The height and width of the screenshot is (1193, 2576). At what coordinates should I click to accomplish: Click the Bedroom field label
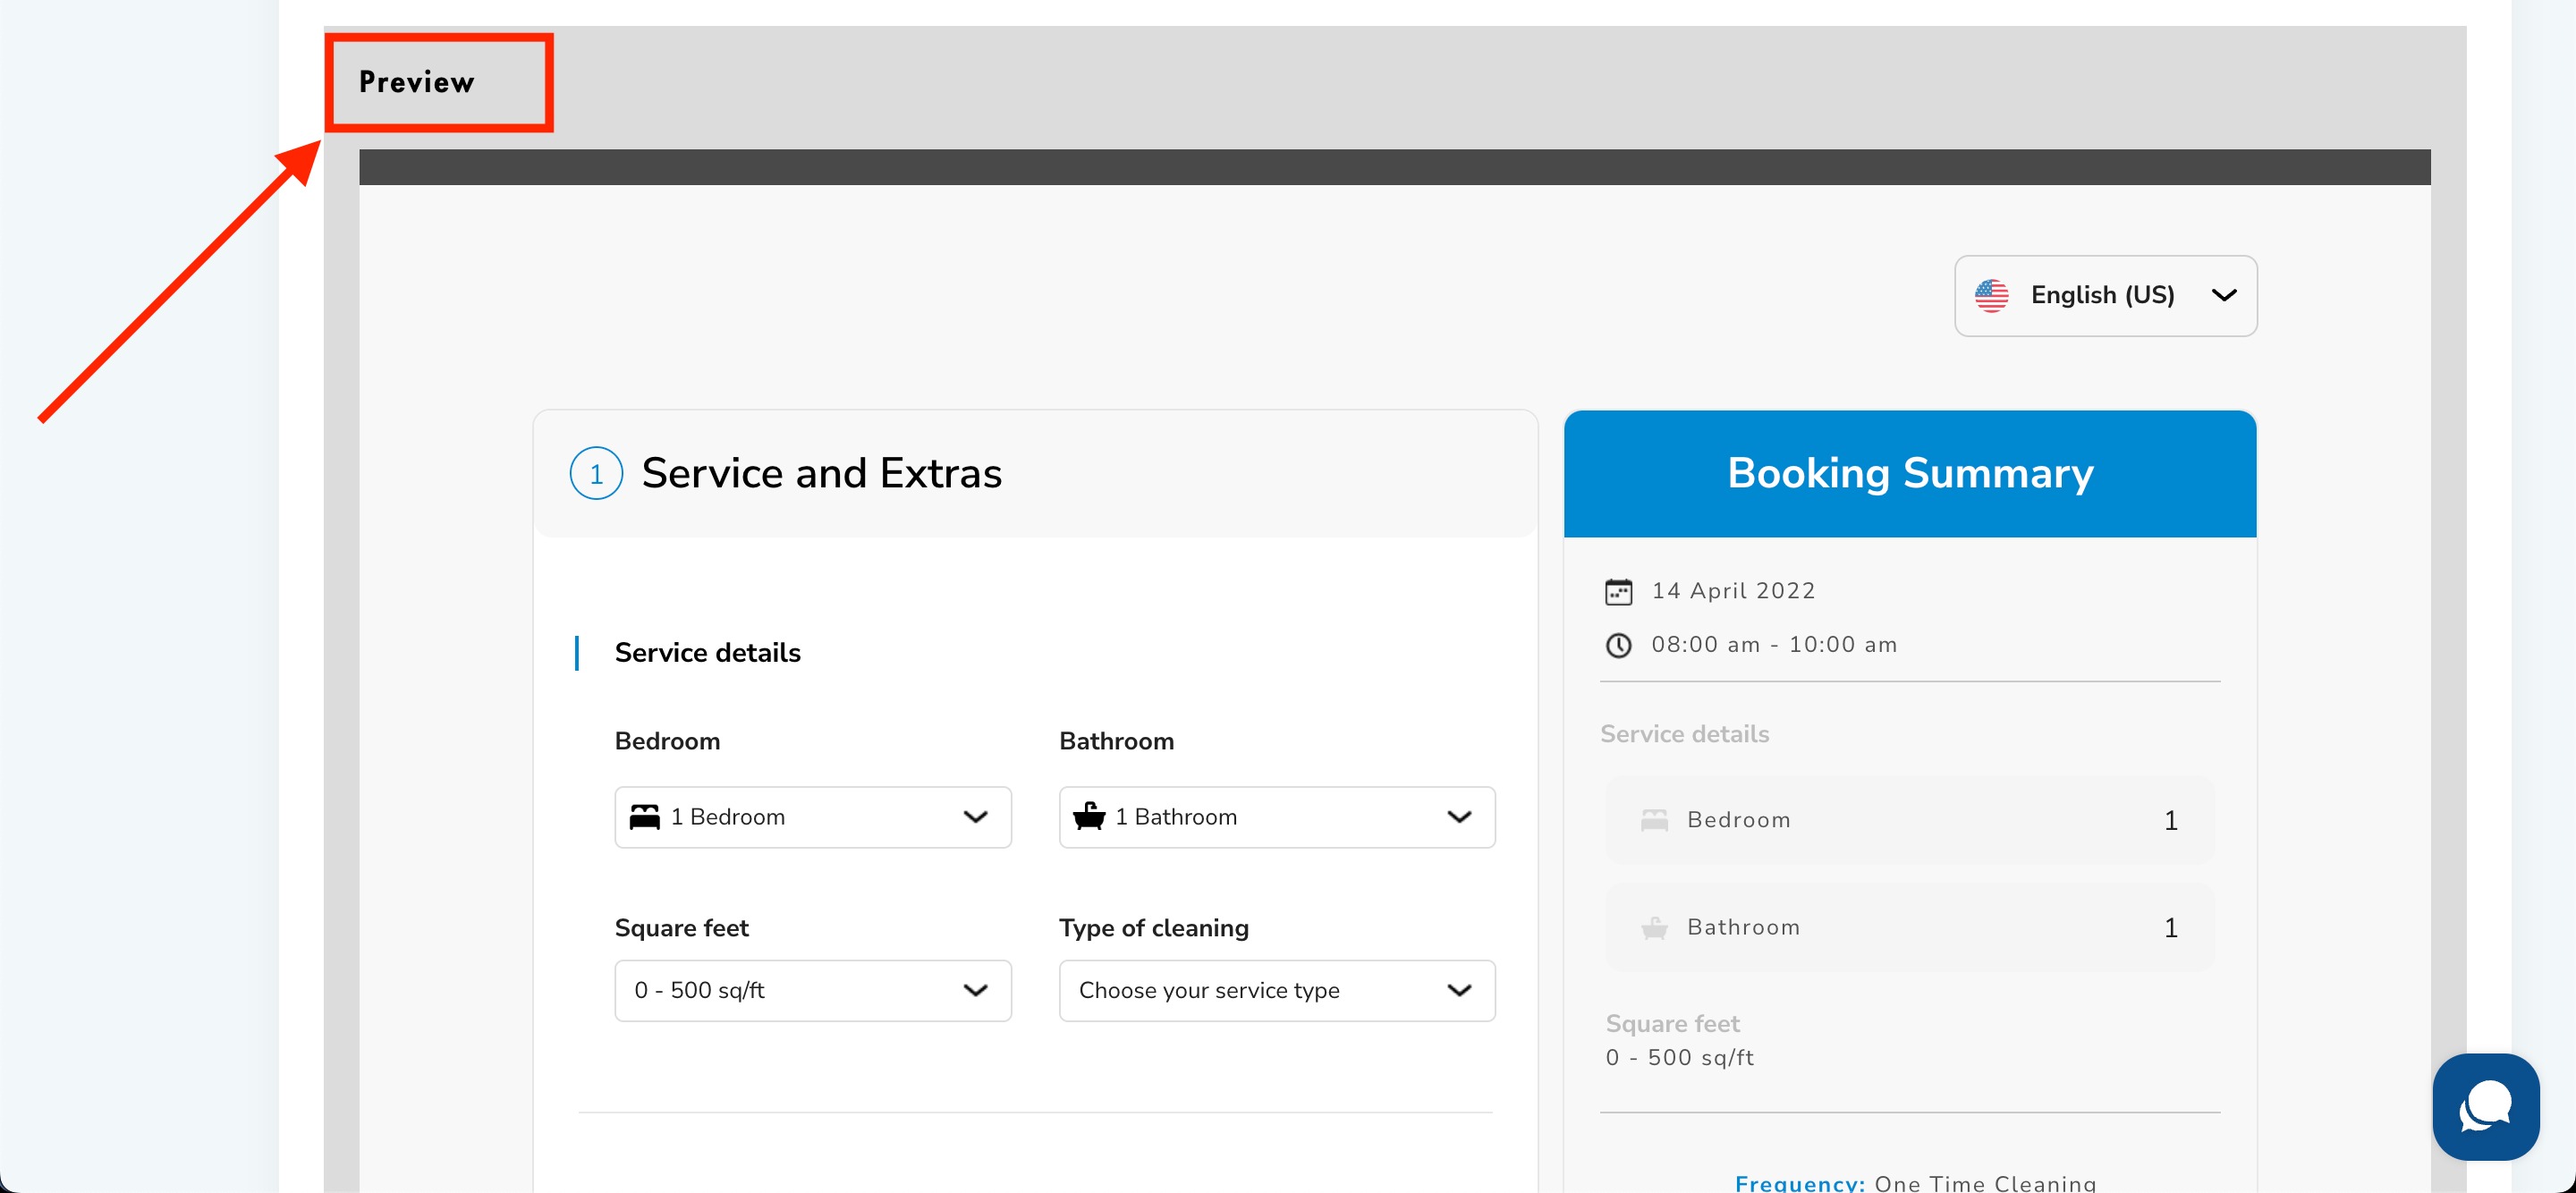[667, 741]
